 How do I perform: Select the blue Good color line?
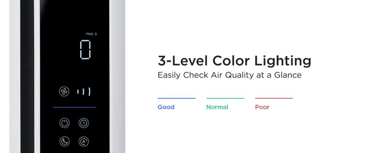(176, 98)
